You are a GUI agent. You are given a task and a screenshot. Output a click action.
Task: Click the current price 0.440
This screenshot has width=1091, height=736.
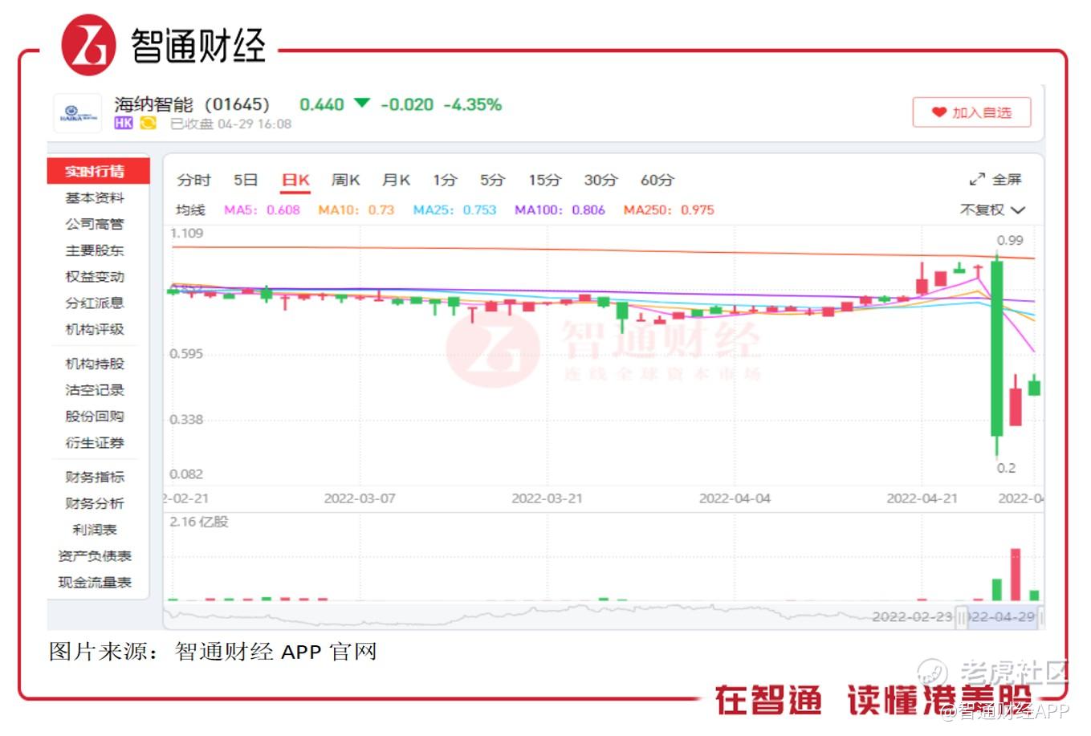click(321, 104)
